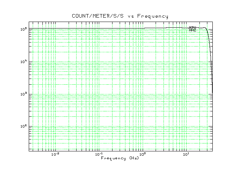Click the 10^0 x-axis tick label

coord(142,154)
